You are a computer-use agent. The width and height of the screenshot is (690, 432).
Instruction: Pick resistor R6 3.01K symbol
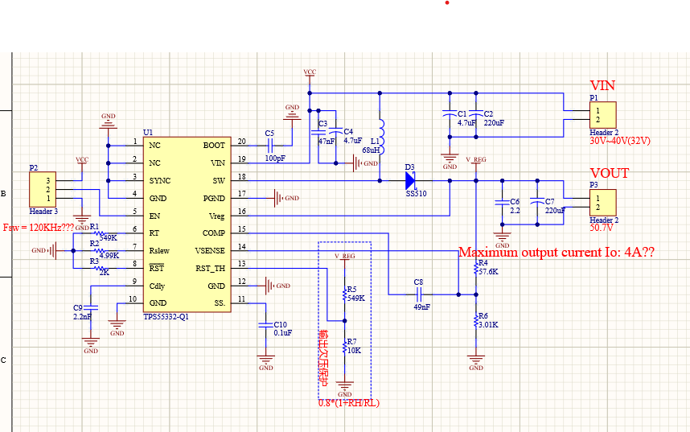tap(476, 321)
